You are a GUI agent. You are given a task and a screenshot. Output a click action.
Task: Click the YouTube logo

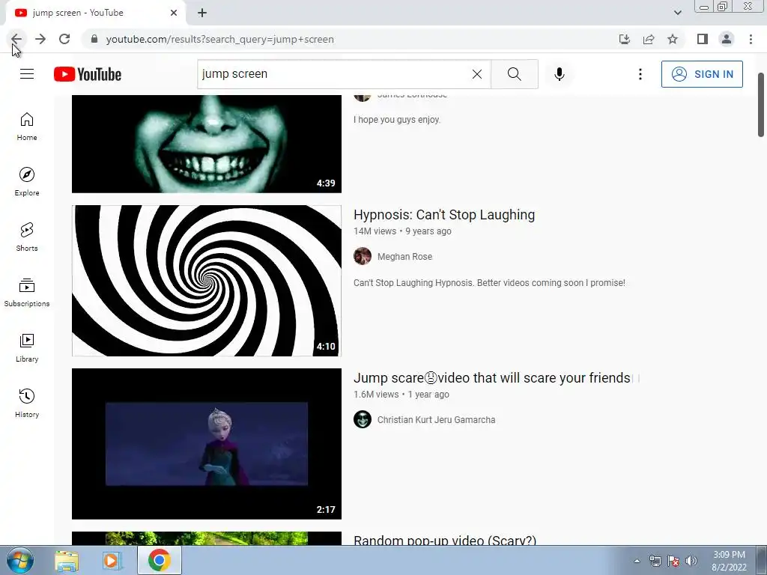[88, 74]
